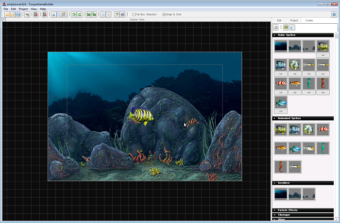Click the blue help icon top right

point(334,15)
